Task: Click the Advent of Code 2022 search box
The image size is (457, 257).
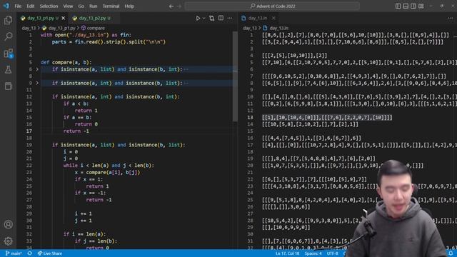Action: click(x=272, y=6)
